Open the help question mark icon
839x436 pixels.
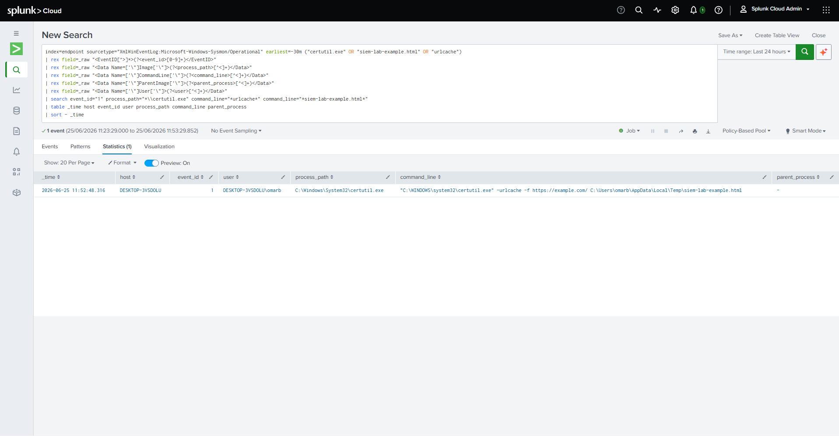coord(718,10)
